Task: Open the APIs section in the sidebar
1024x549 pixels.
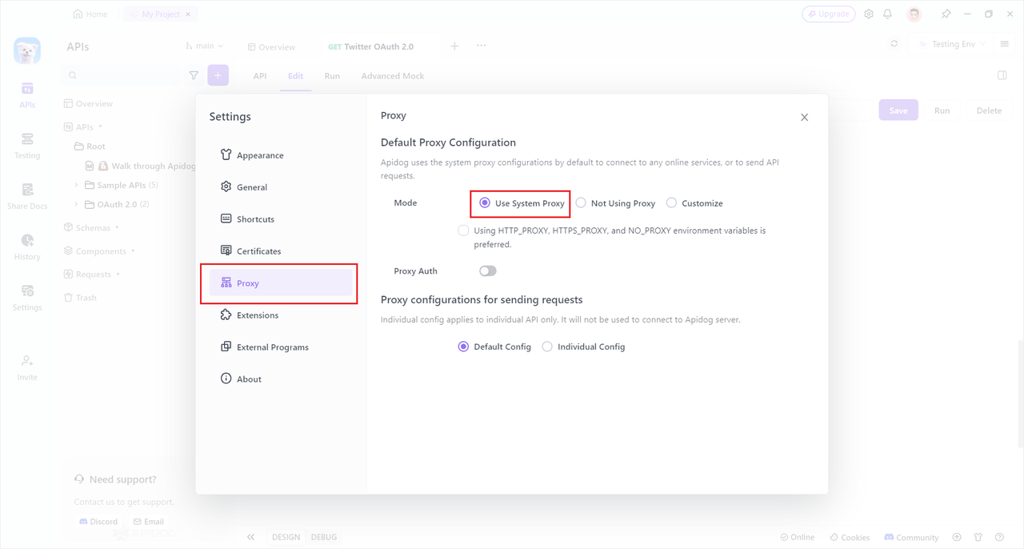Action: coord(27,94)
